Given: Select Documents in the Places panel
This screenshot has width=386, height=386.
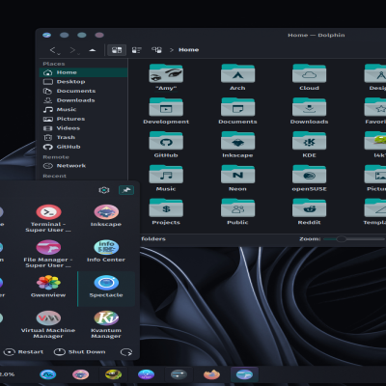Looking at the screenshot, I should coord(83,91).
